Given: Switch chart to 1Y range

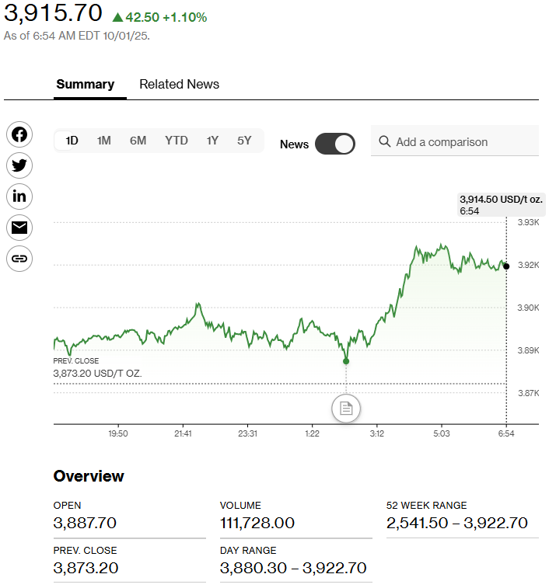Looking at the screenshot, I should 212,141.
